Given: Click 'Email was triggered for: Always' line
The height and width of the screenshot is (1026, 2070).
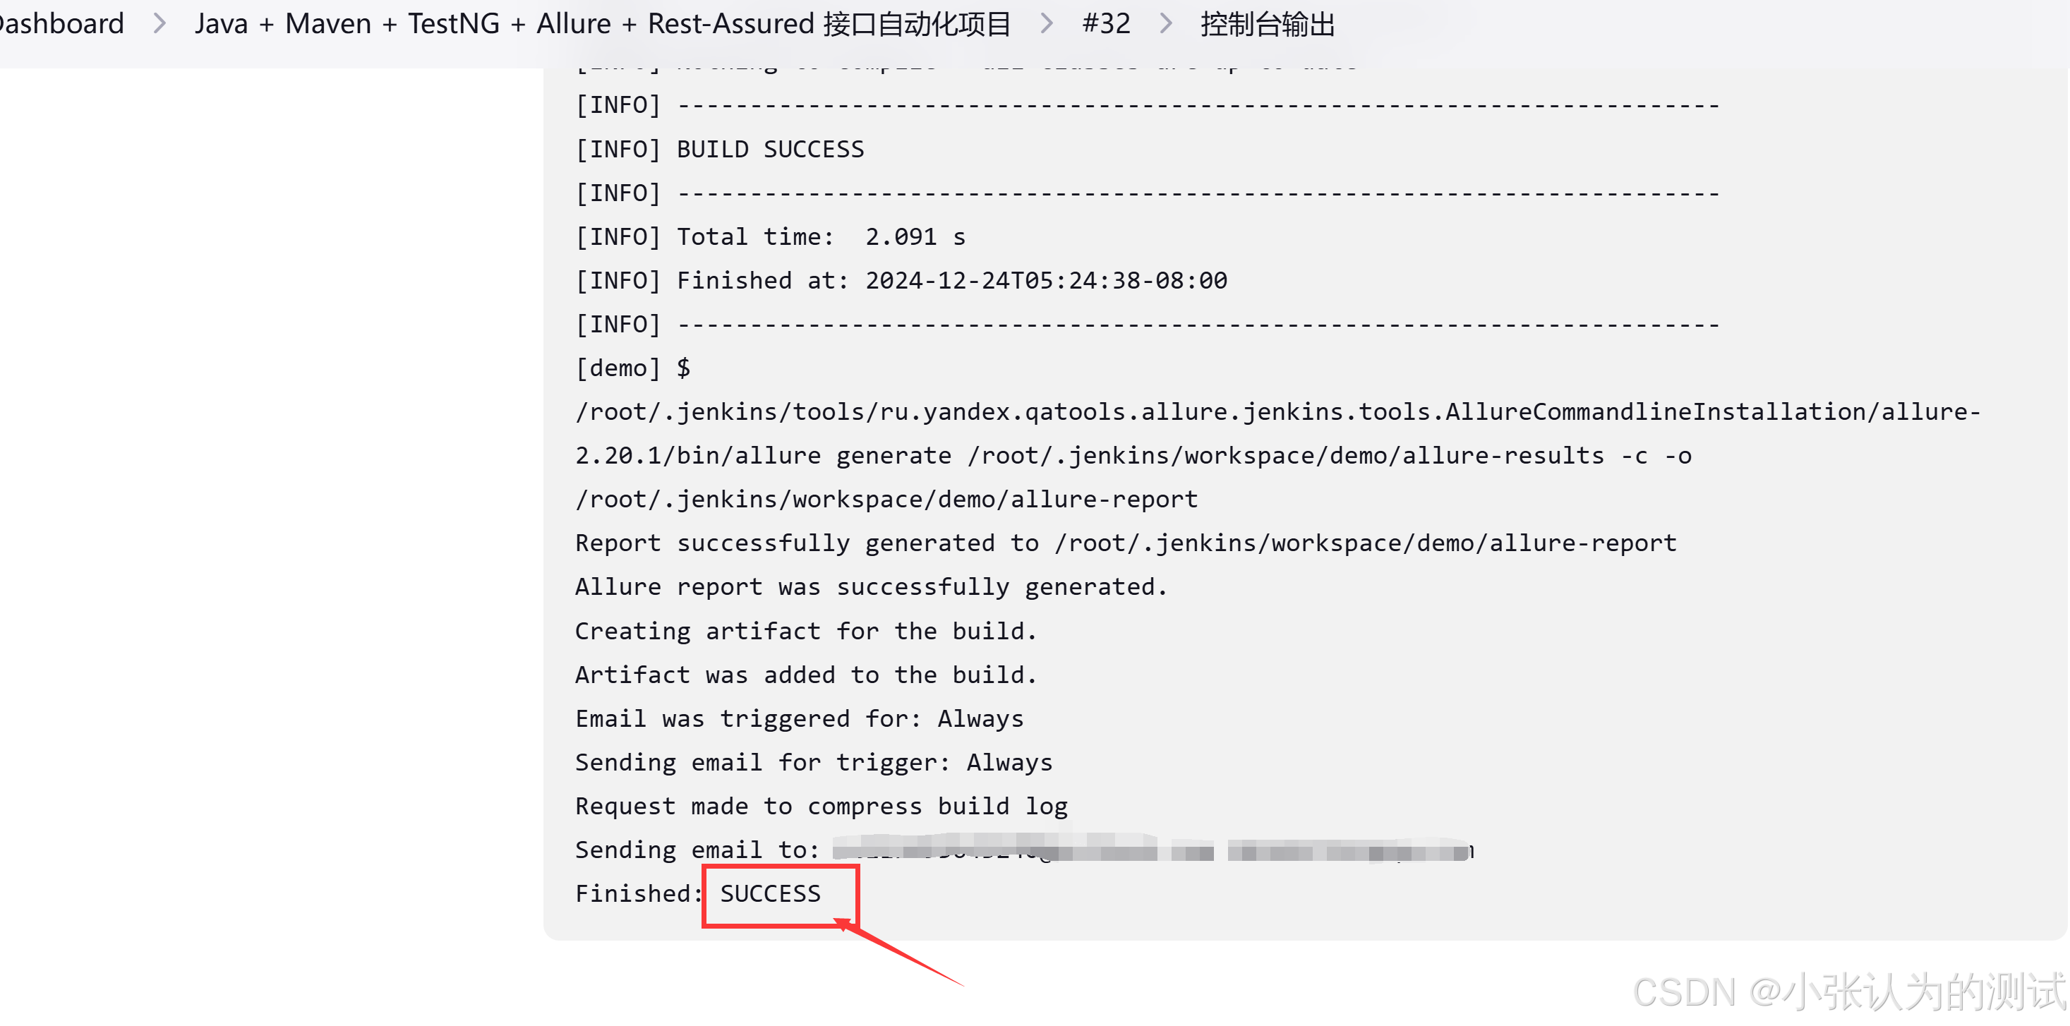Looking at the screenshot, I should (x=800, y=719).
